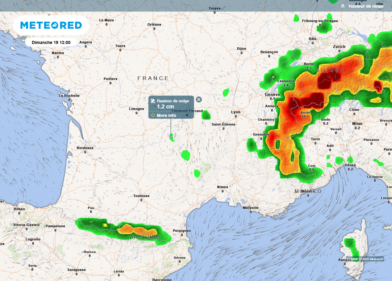392x281 pixels.
Task: Select the Hauteur de neige top bar label
Action: (366, 6)
